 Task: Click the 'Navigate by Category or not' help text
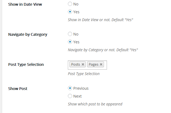pos(103,50)
